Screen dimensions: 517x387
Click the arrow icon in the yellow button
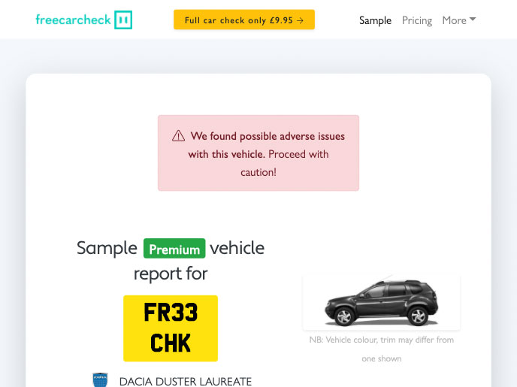pyautogui.click(x=300, y=20)
